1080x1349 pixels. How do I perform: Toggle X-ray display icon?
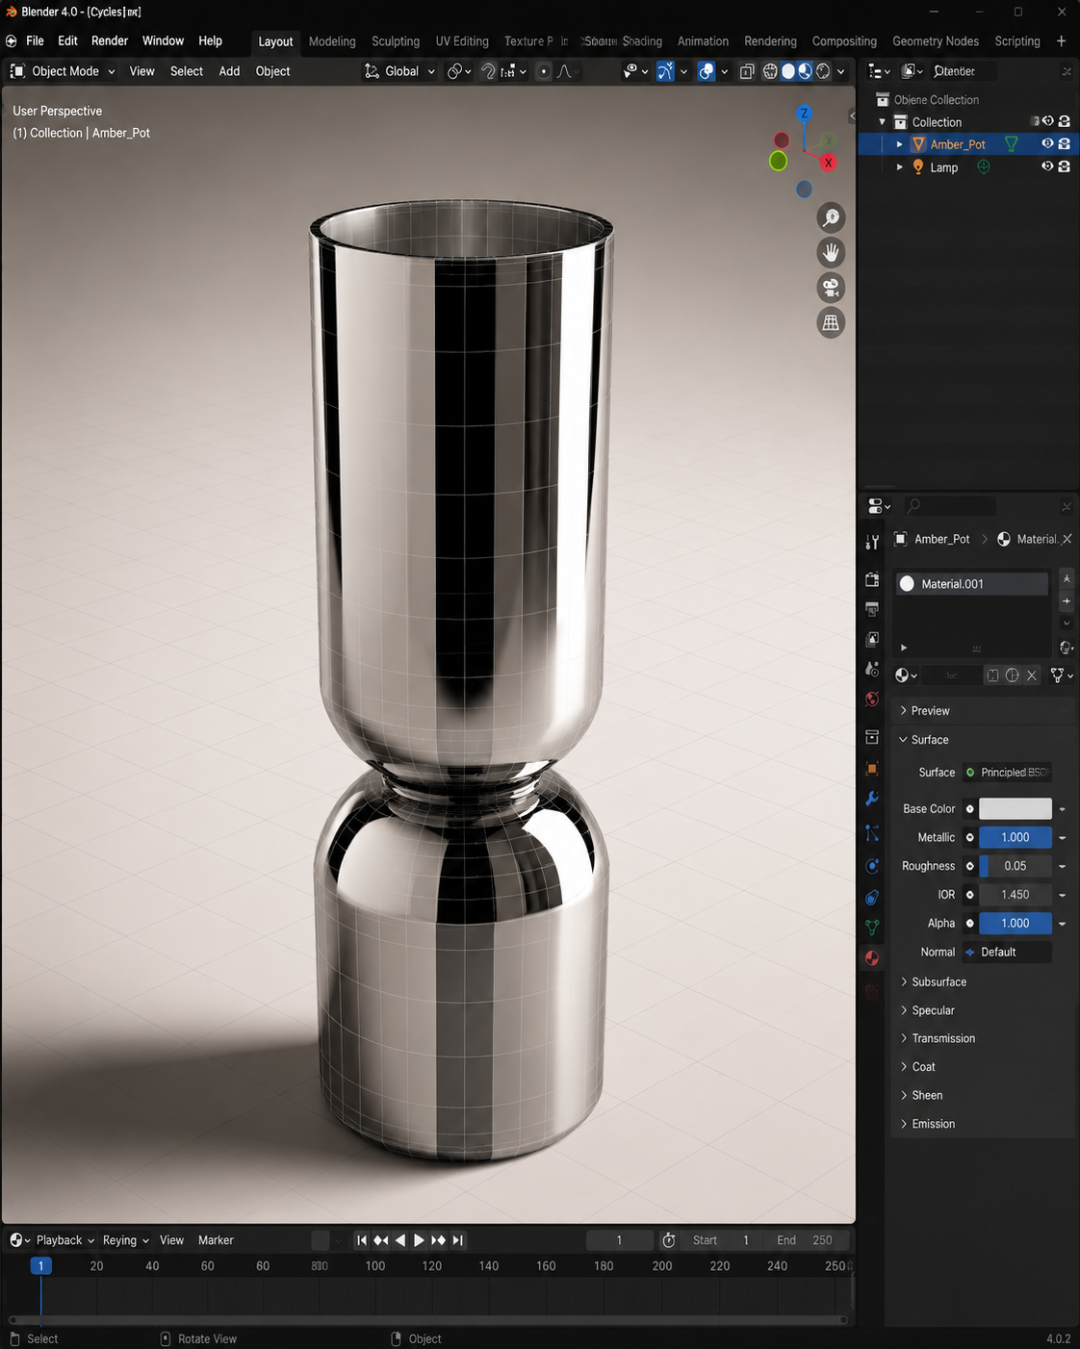[747, 71]
